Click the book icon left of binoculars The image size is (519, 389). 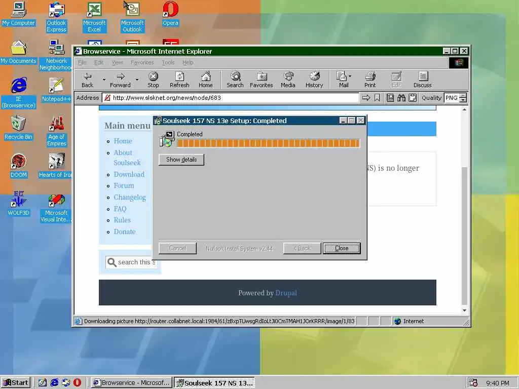click(x=390, y=98)
